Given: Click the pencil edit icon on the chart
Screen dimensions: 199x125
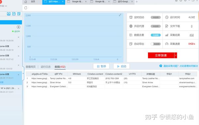Looking at the screenshot, I should (120, 15).
